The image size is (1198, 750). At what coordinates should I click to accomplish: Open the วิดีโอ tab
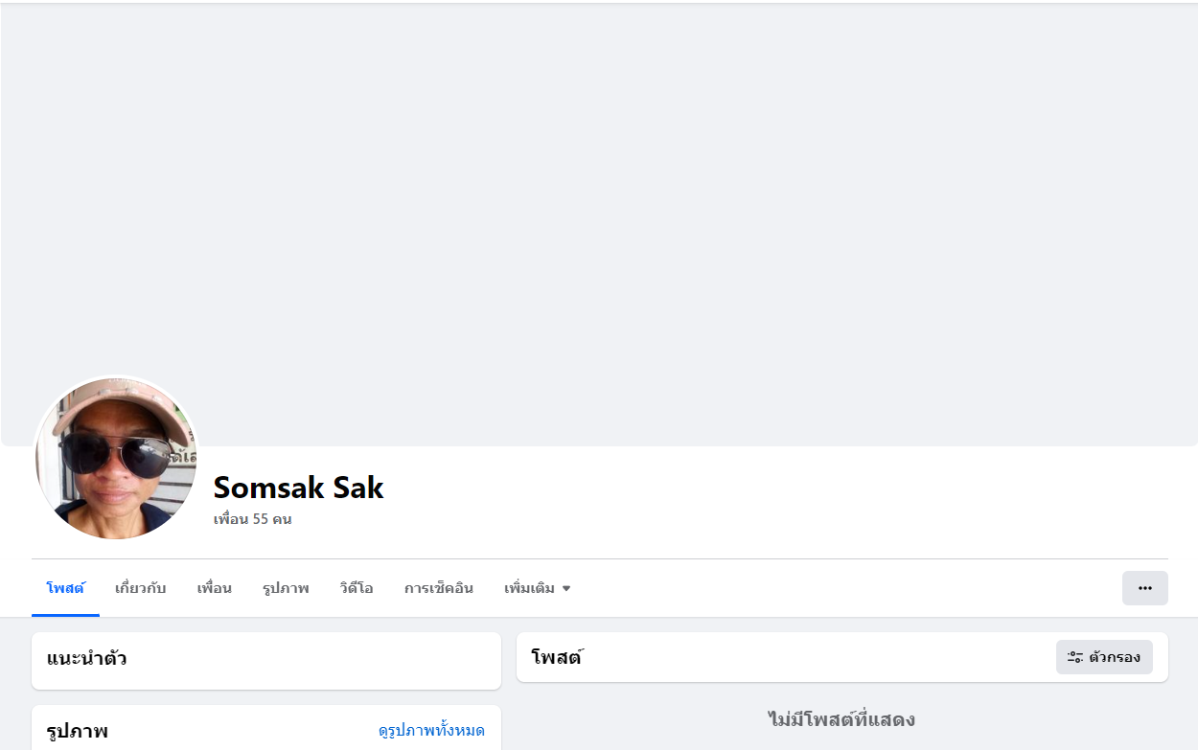pyautogui.click(x=356, y=588)
